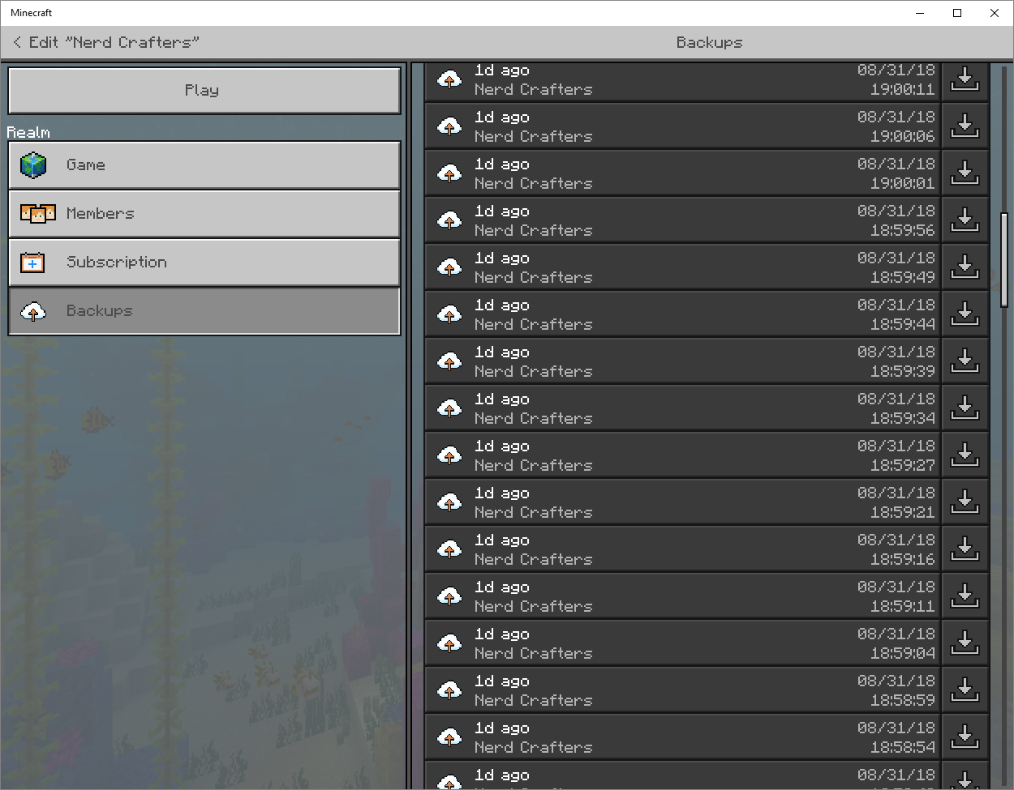1014x790 pixels.
Task: Restore the Nerd Crafters backup from 18:59:27
Action: (682, 455)
